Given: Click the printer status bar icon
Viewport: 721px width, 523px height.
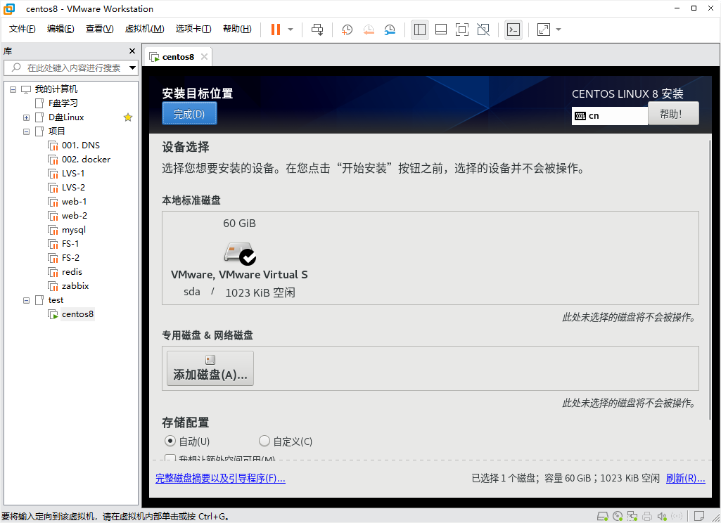Looking at the screenshot, I should pos(647,516).
